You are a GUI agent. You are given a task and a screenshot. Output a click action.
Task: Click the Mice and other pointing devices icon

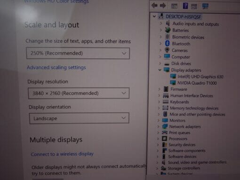point(165,114)
